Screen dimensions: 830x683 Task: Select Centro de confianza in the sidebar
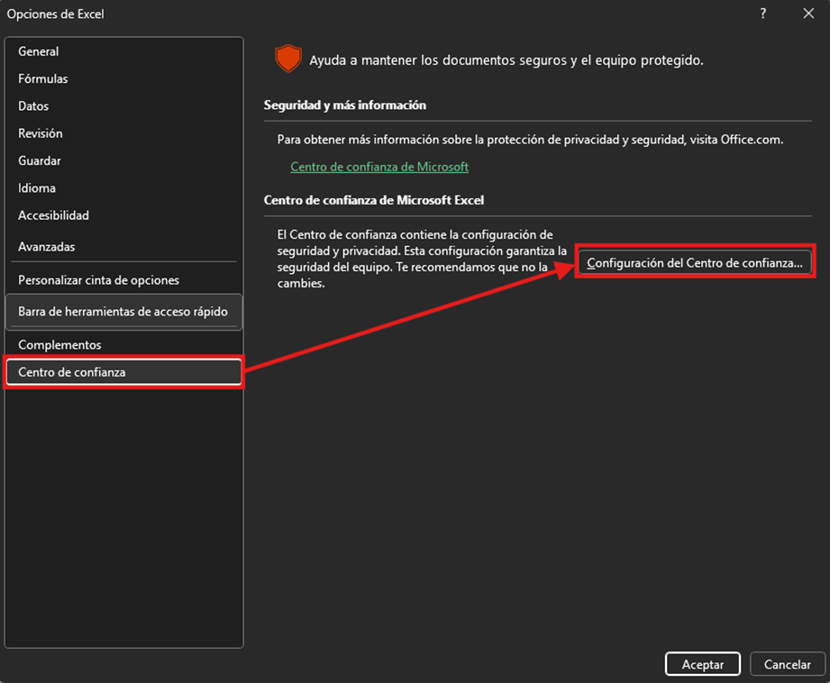[x=72, y=372]
